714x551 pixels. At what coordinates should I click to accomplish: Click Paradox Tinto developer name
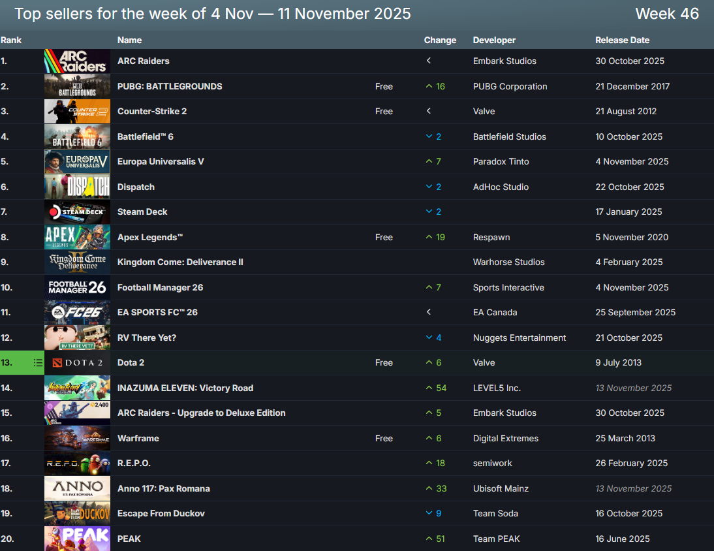coord(501,162)
